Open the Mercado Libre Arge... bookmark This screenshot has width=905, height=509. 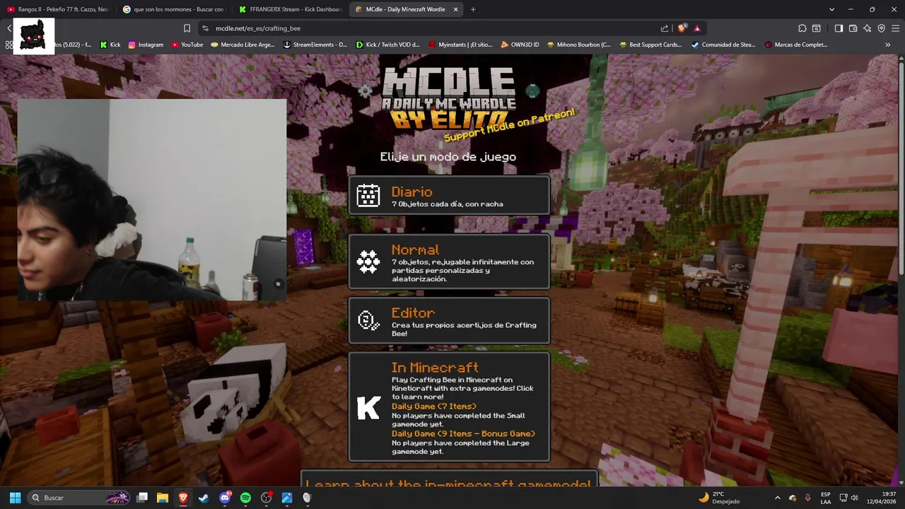click(x=243, y=45)
